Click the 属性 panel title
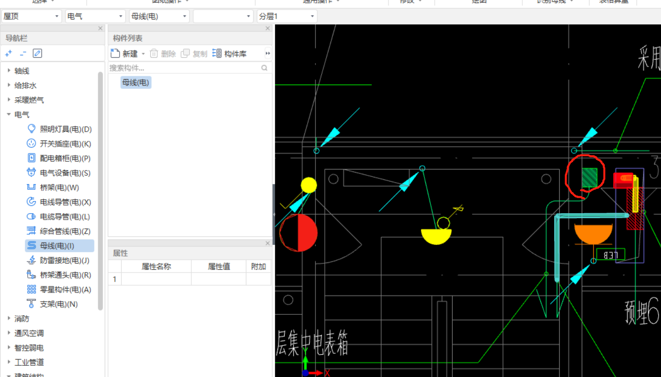Screen dimensions: 661x377 (x=120, y=253)
